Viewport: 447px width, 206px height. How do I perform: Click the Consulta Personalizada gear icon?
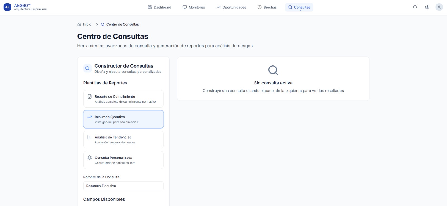click(x=90, y=158)
